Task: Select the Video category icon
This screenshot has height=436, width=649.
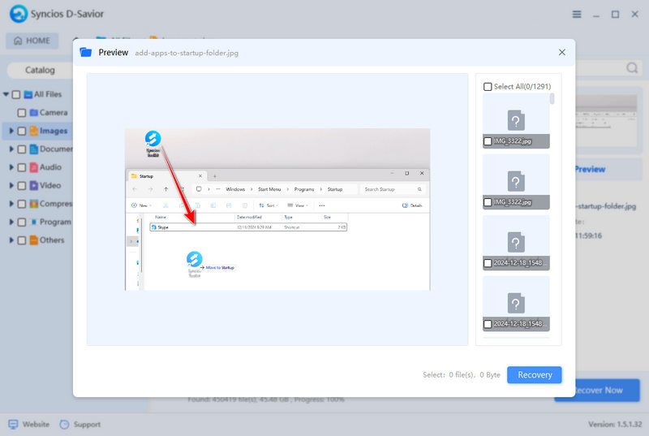Action: [33, 185]
